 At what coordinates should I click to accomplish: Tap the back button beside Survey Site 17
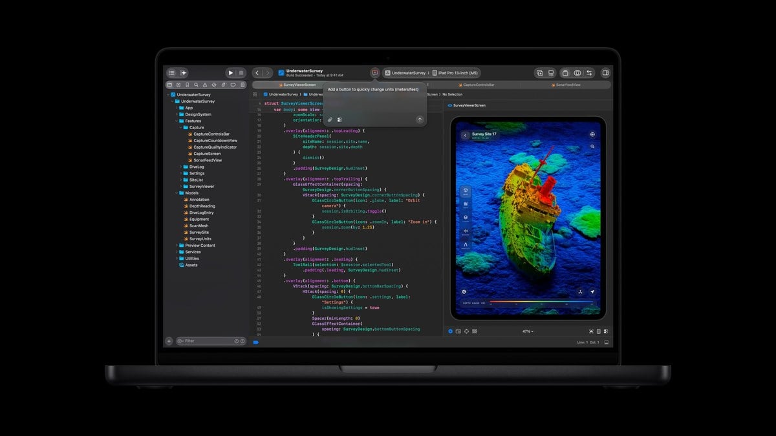tap(464, 136)
